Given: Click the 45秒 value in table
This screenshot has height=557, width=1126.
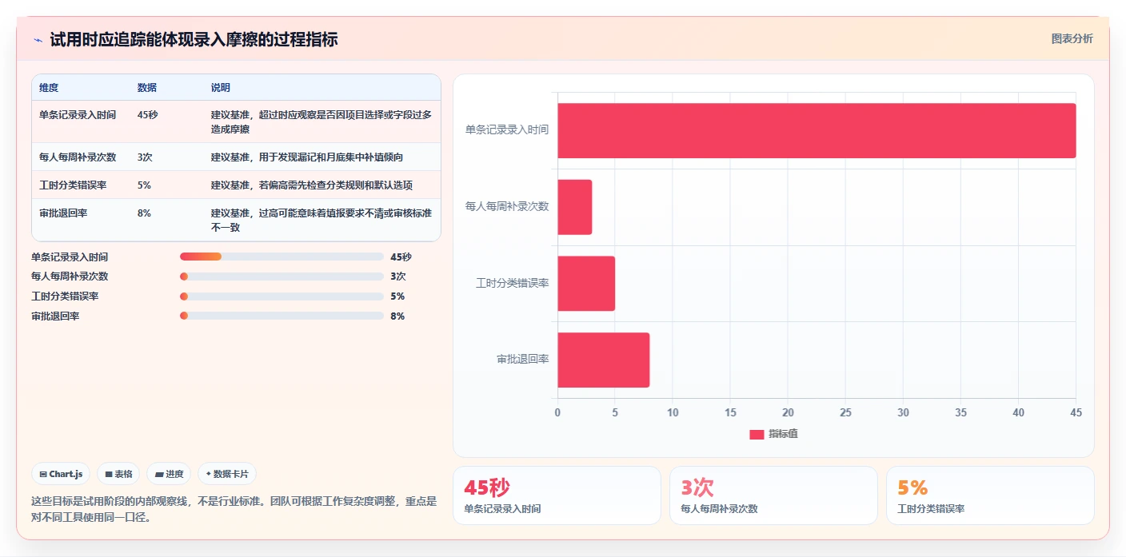Looking at the screenshot, I should coord(147,115).
